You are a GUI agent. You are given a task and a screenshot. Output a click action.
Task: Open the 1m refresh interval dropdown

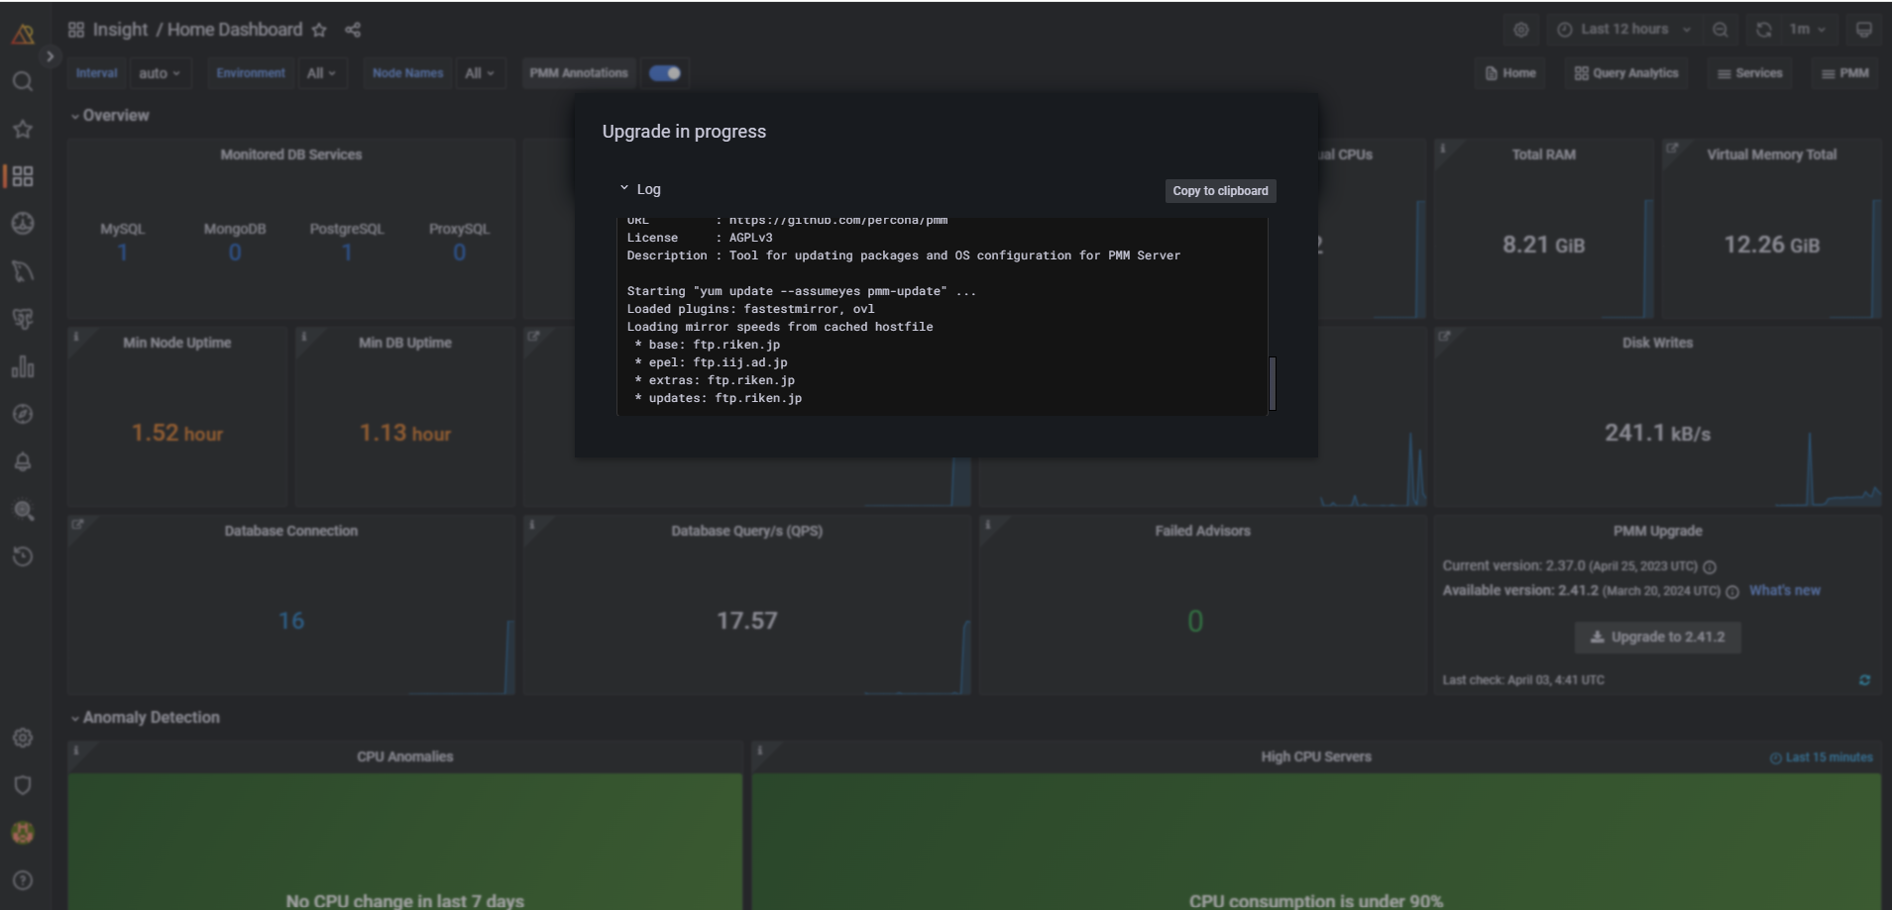coord(1808,30)
